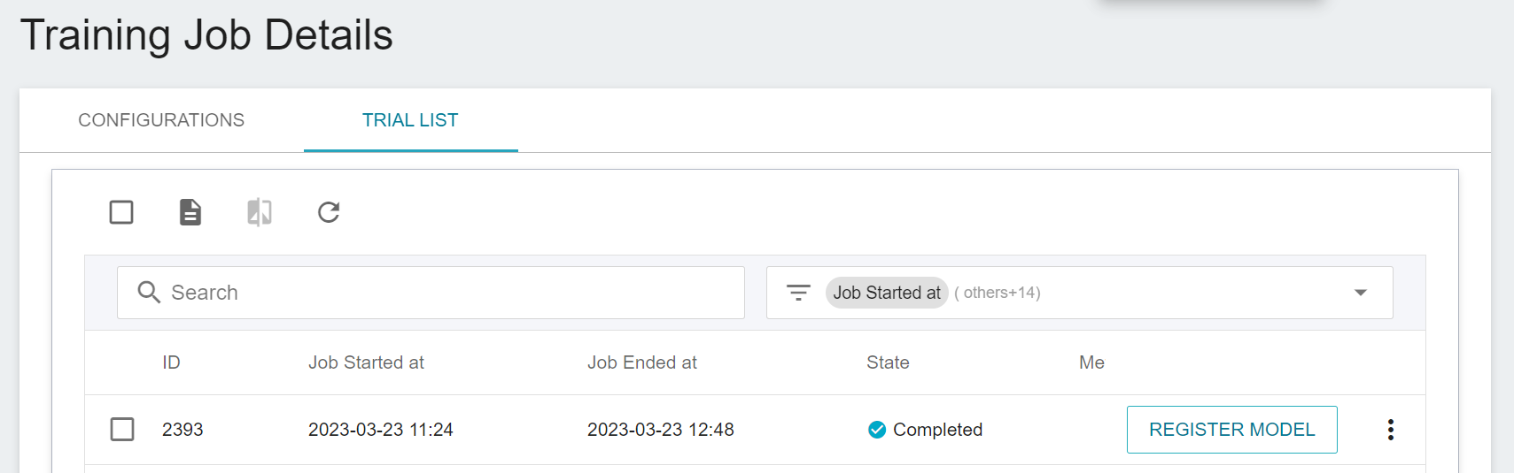Click the REGISTER MODEL button
This screenshot has width=1514, height=473.
(1232, 430)
